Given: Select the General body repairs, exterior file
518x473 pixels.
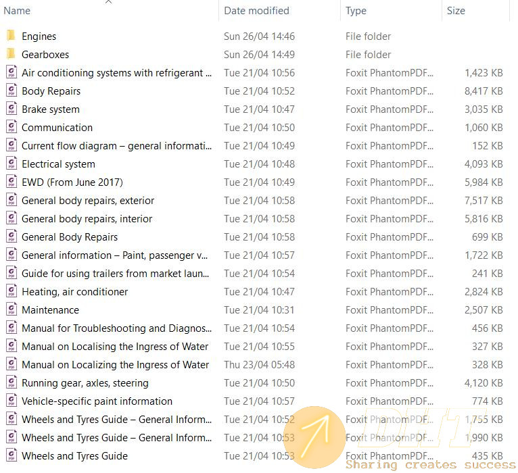Looking at the screenshot, I should 88,200.
